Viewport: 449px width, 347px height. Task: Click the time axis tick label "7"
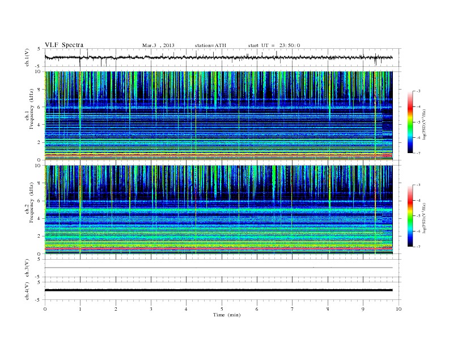click(x=292, y=309)
